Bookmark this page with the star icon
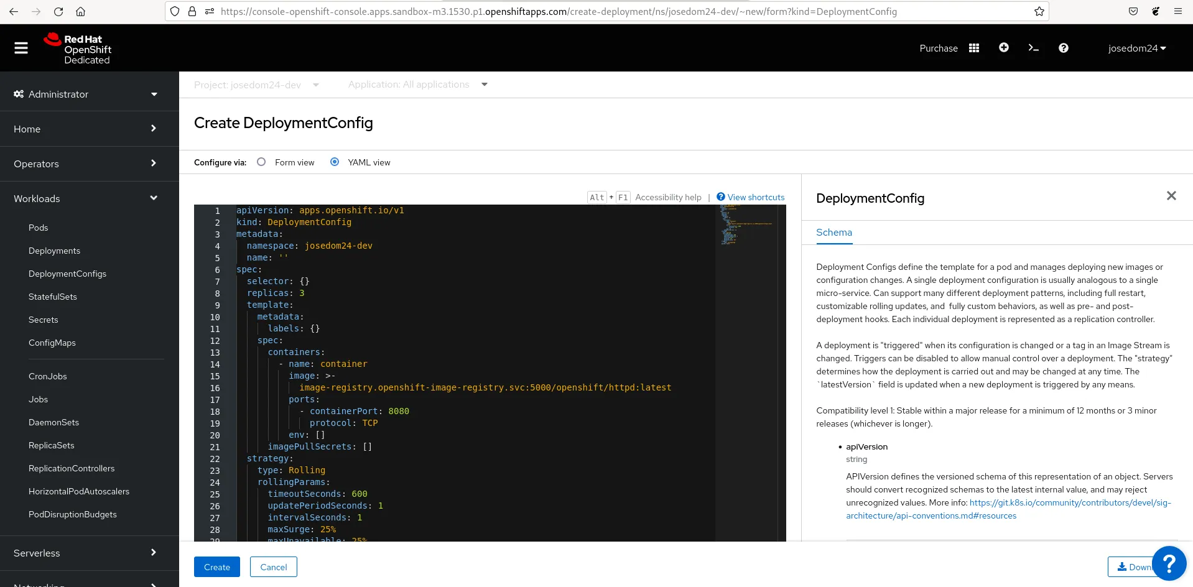Viewport: 1193px width, 587px height. tap(1039, 11)
